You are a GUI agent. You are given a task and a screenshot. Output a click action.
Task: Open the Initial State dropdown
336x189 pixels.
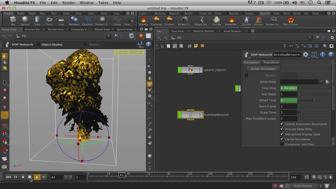(321, 82)
